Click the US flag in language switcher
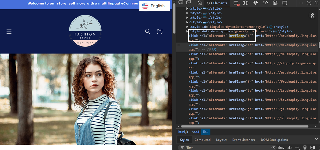Viewport: 320px width, 150px height. [145, 6]
